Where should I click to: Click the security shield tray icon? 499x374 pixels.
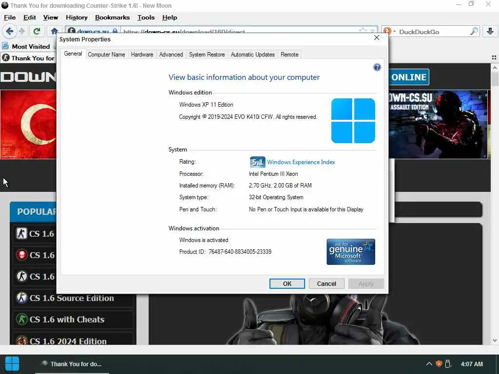[439, 364]
